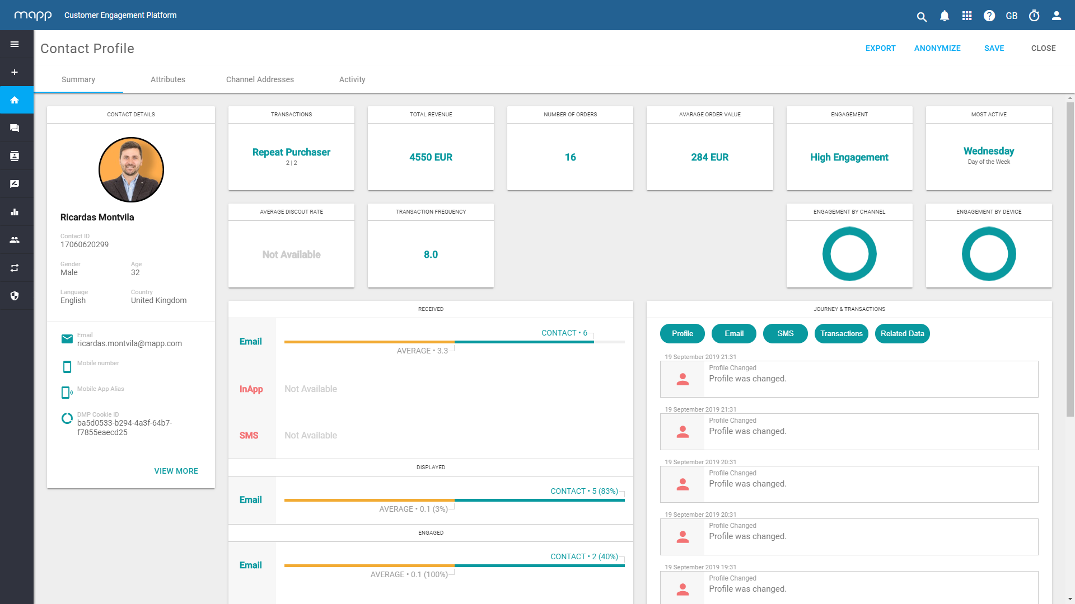Screen dimensions: 1075x604
Task: Click the ricardas.montvila@mapp.com email address
Action: 129,343
